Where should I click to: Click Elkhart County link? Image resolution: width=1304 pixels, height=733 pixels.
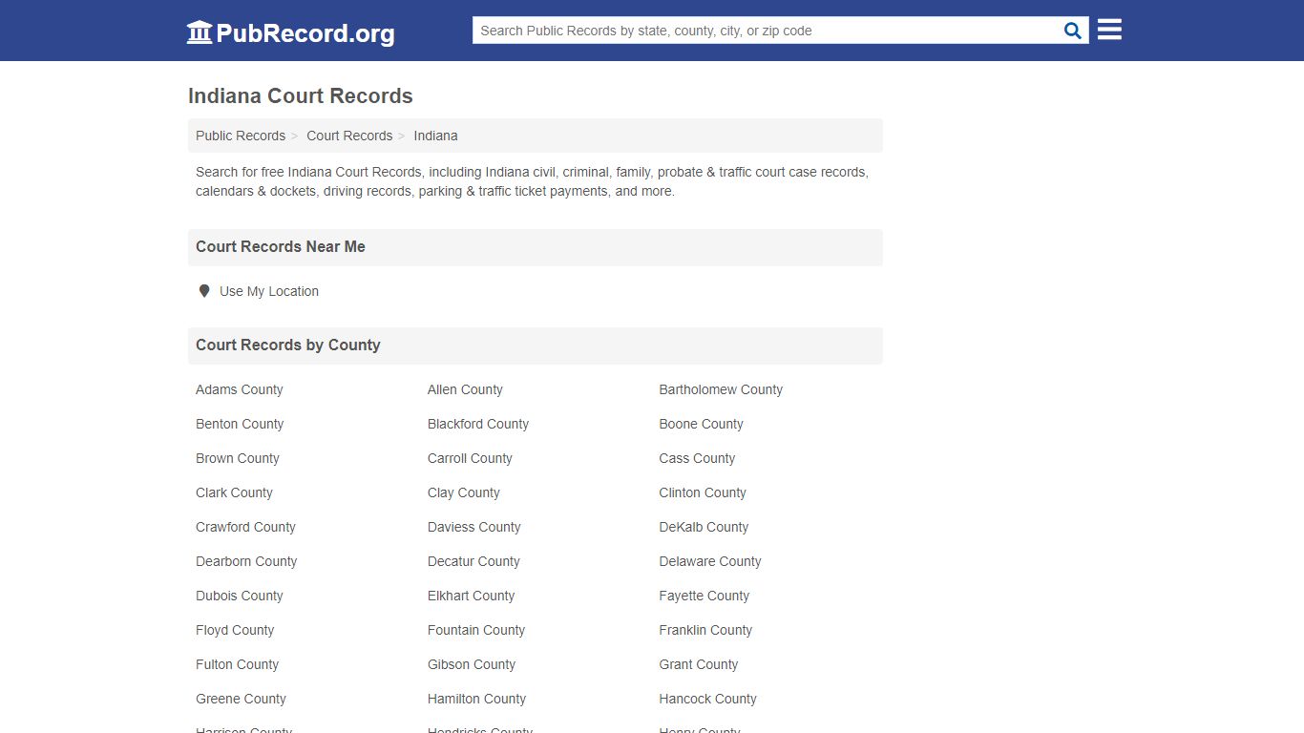coord(471,596)
